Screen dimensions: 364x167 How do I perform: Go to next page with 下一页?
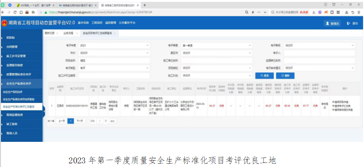click(x=80, y=121)
